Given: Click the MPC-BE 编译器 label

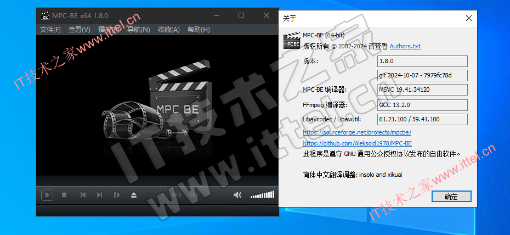Looking at the screenshot, I should click(325, 90).
